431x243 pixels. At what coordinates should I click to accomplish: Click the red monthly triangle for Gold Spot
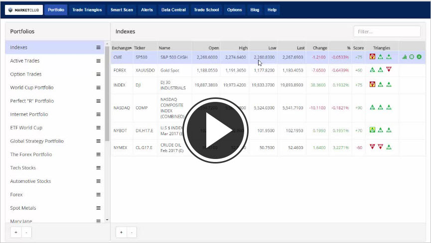[389, 70]
